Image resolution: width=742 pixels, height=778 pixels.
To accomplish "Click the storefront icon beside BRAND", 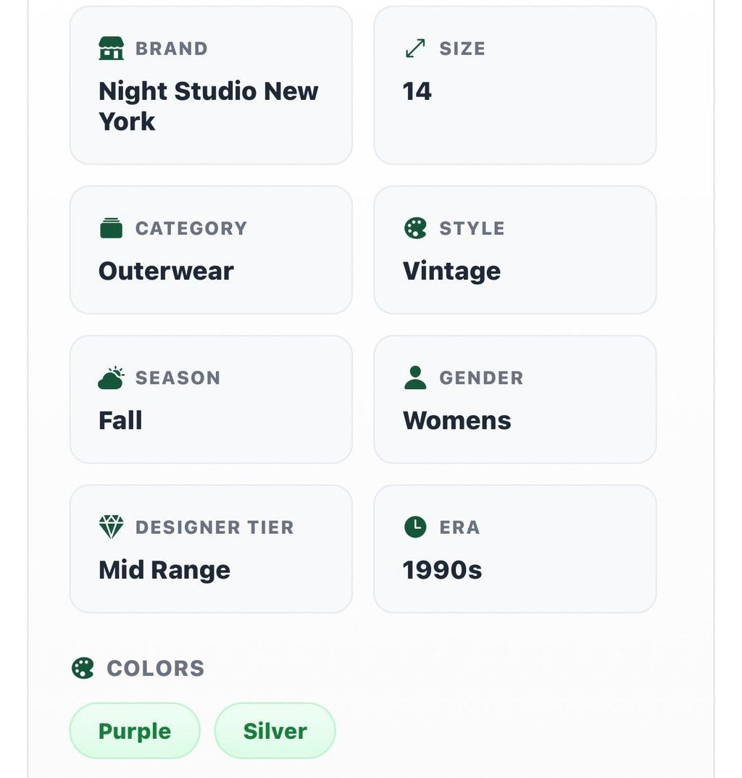I will 111,48.
